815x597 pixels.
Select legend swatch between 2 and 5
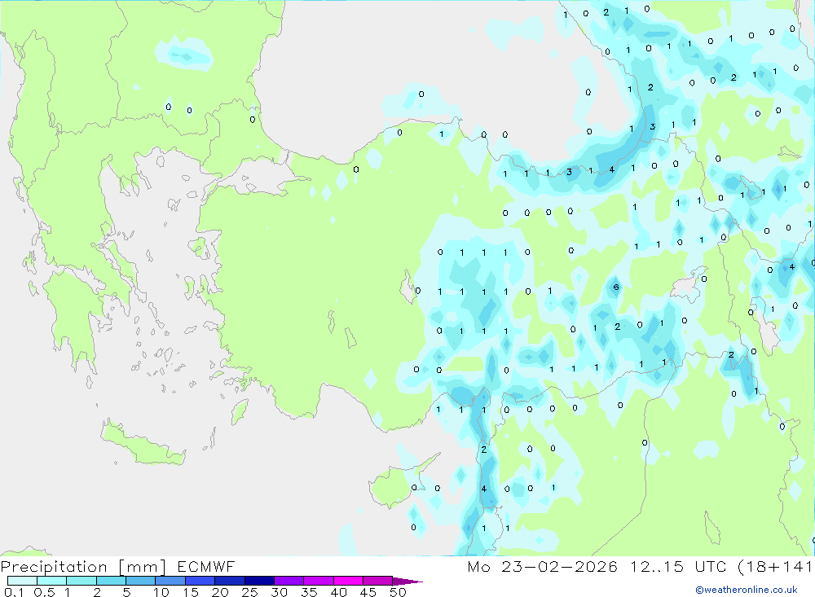(111, 581)
